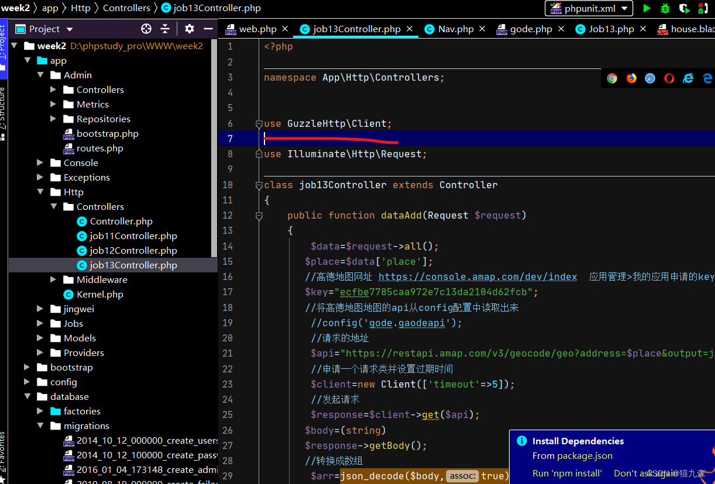Click the attach debugger to process icon

(702, 8)
